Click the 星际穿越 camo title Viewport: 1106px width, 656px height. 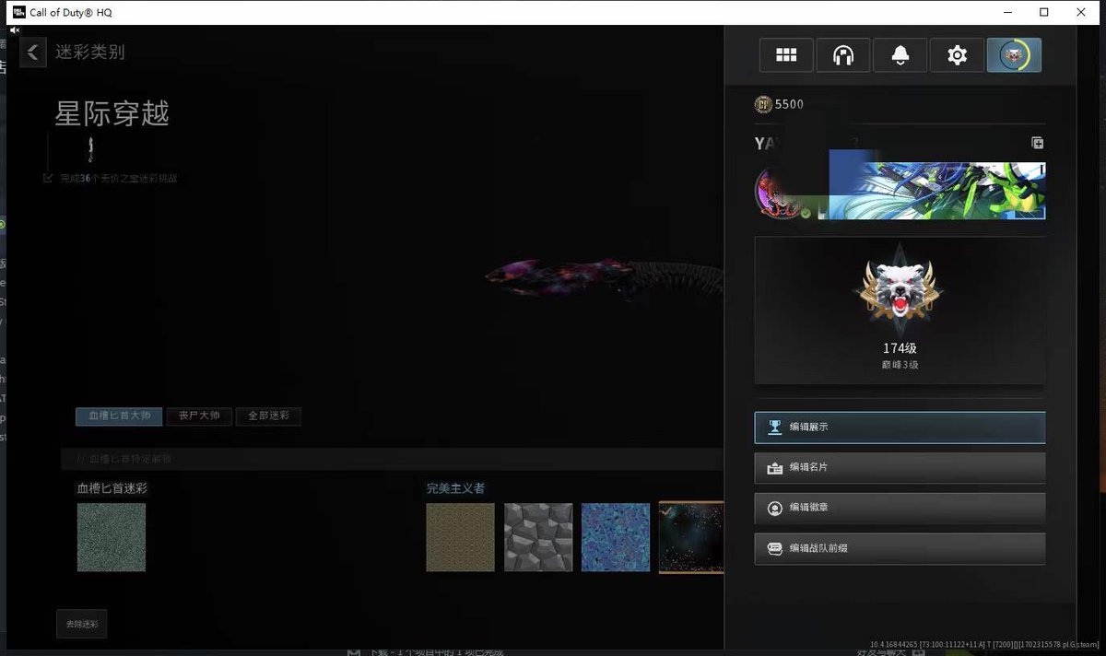[x=112, y=114]
